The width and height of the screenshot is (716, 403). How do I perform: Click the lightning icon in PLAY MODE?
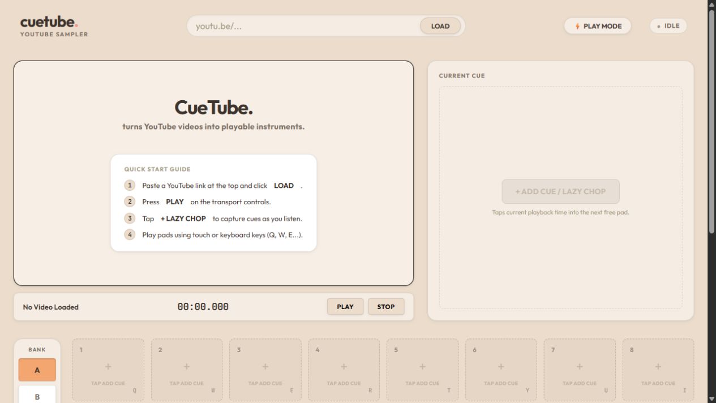point(577,26)
